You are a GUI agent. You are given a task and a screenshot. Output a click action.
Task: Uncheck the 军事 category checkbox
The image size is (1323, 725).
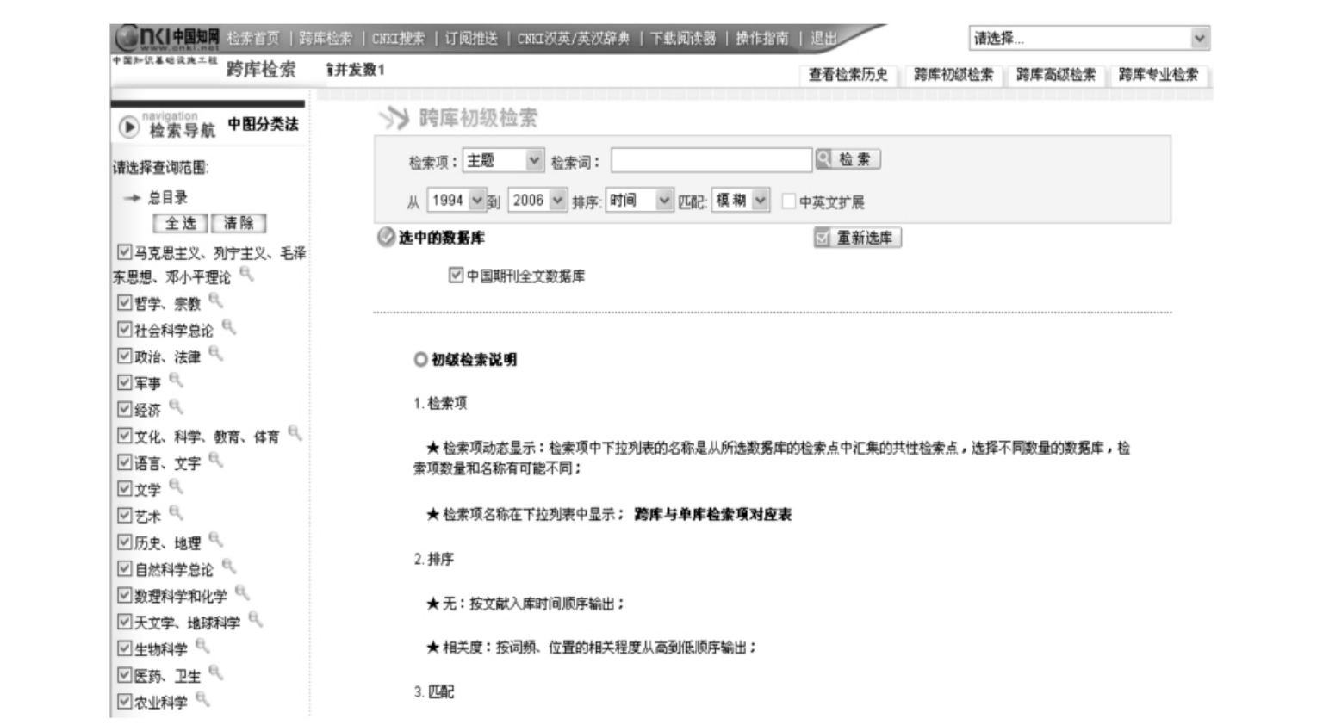[x=124, y=383]
